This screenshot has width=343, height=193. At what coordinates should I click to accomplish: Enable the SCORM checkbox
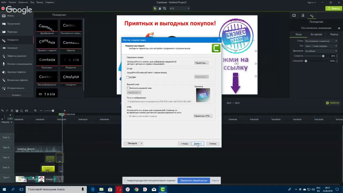tap(128, 77)
